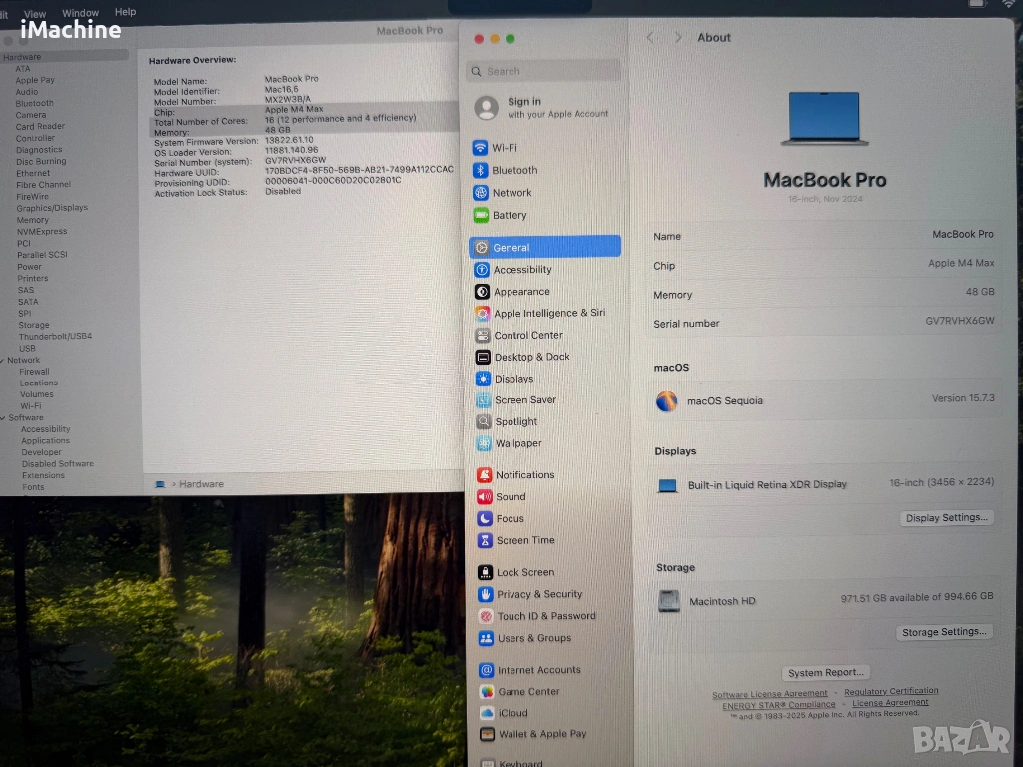Viewport: 1023px width, 767px height.
Task: Select the Battery settings icon
Action: click(482, 215)
